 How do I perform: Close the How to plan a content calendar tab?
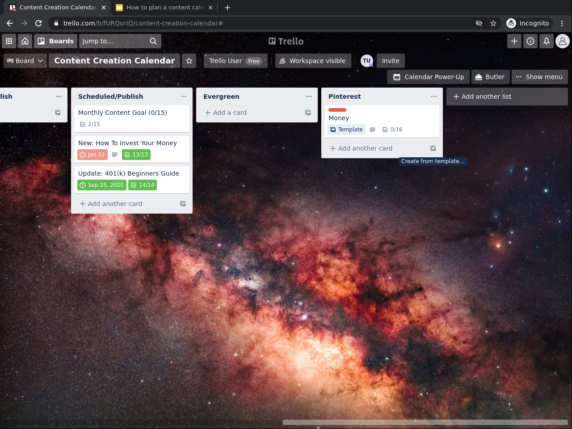coord(210,8)
